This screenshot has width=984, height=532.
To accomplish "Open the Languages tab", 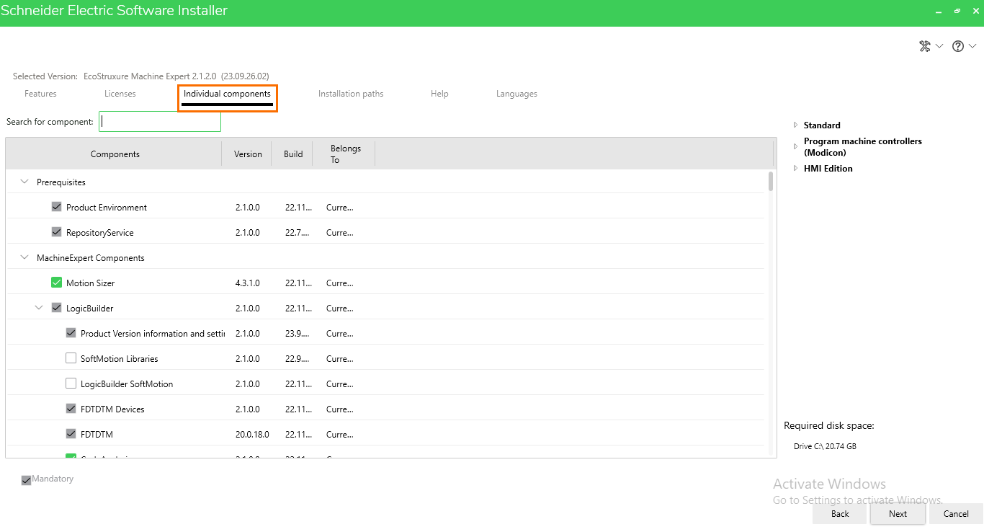I will tap(516, 94).
